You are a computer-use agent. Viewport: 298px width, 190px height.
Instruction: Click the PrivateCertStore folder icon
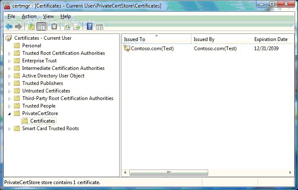click(x=17, y=113)
